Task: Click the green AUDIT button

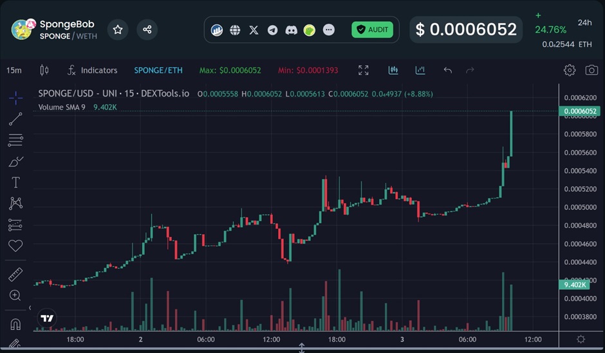Action: coord(372,30)
